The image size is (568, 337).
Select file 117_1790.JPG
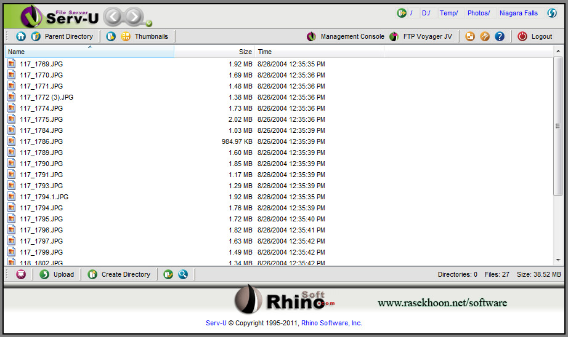pyautogui.click(x=41, y=164)
